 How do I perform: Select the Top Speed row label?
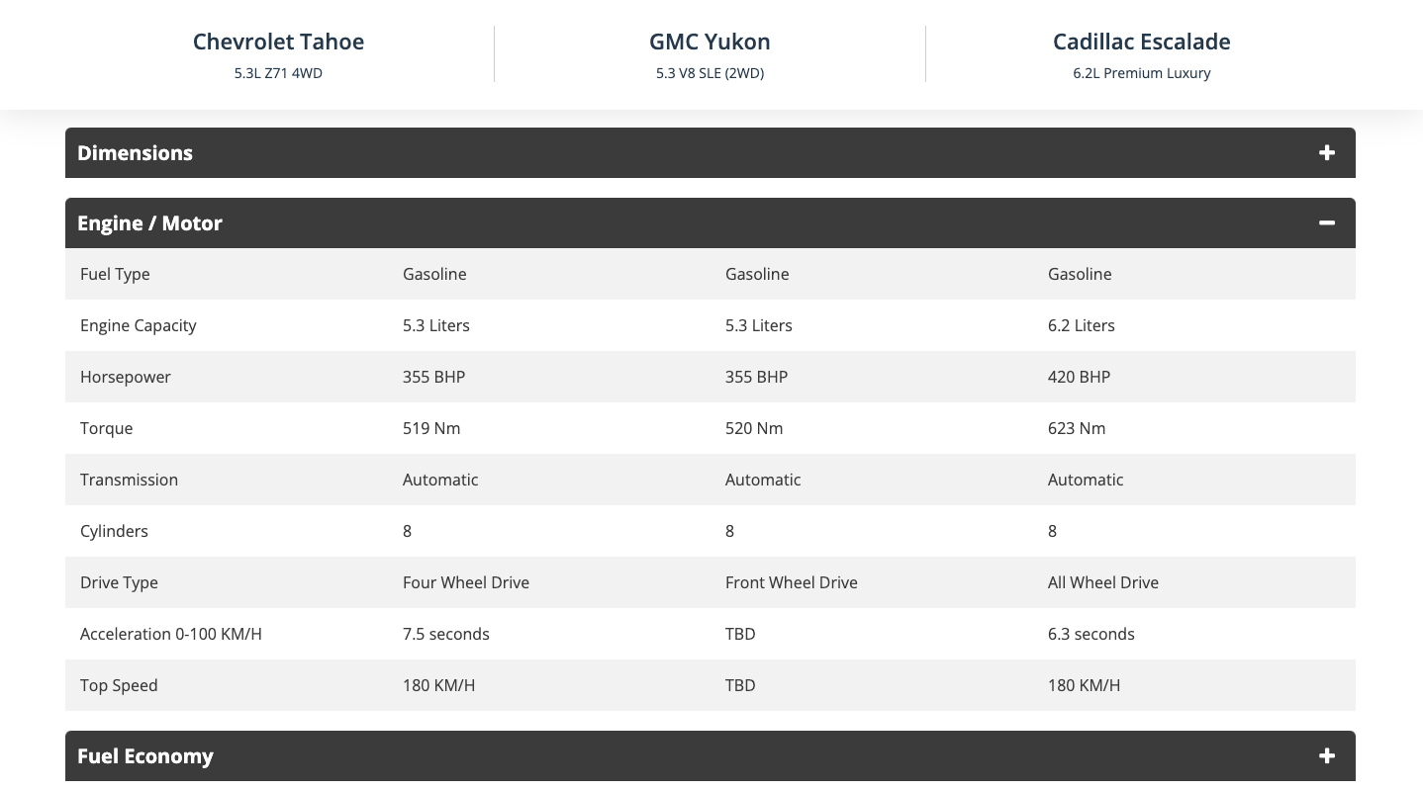pos(119,685)
